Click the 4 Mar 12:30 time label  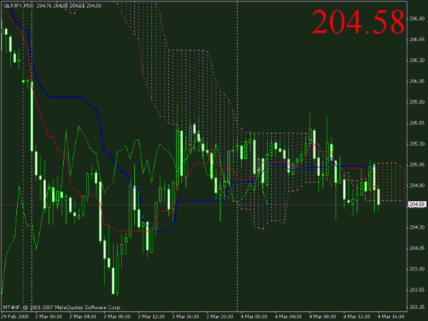(357, 317)
